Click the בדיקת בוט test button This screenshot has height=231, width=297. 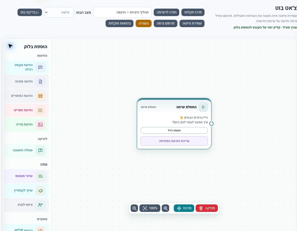tap(30, 12)
